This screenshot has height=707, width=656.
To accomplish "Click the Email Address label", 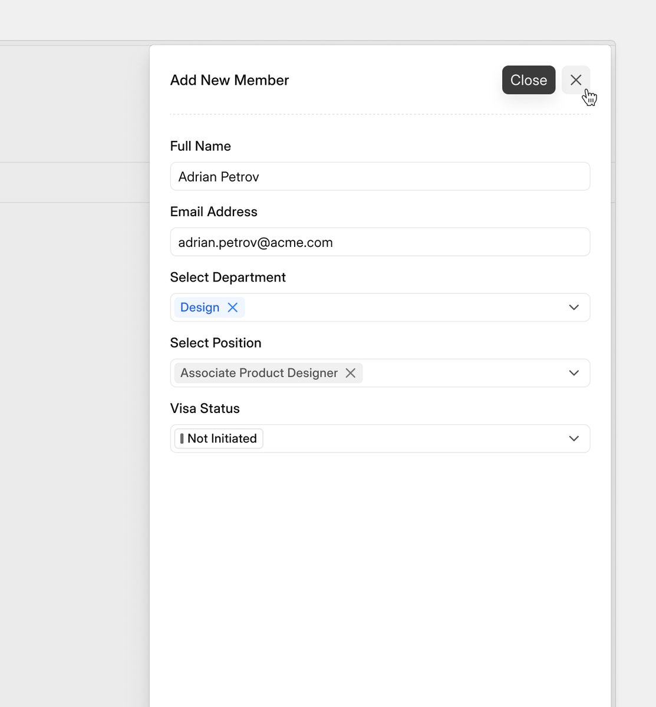I will point(214,212).
